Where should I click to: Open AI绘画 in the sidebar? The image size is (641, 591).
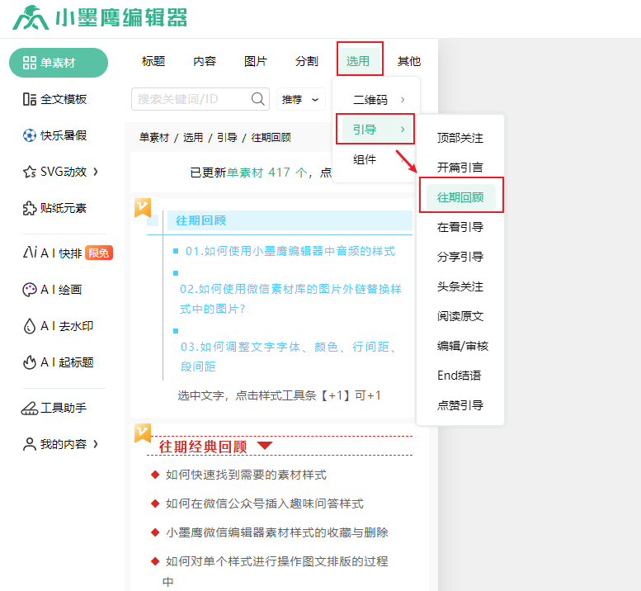52,290
